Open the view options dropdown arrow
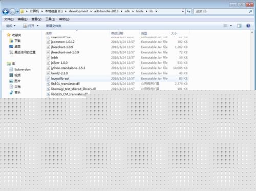 tap(231, 26)
